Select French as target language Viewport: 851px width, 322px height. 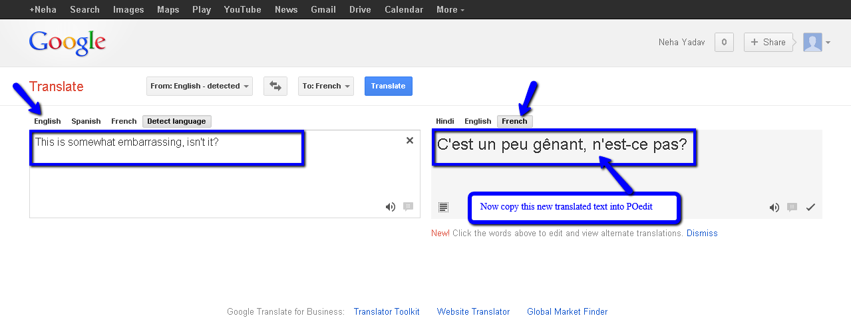tap(514, 121)
